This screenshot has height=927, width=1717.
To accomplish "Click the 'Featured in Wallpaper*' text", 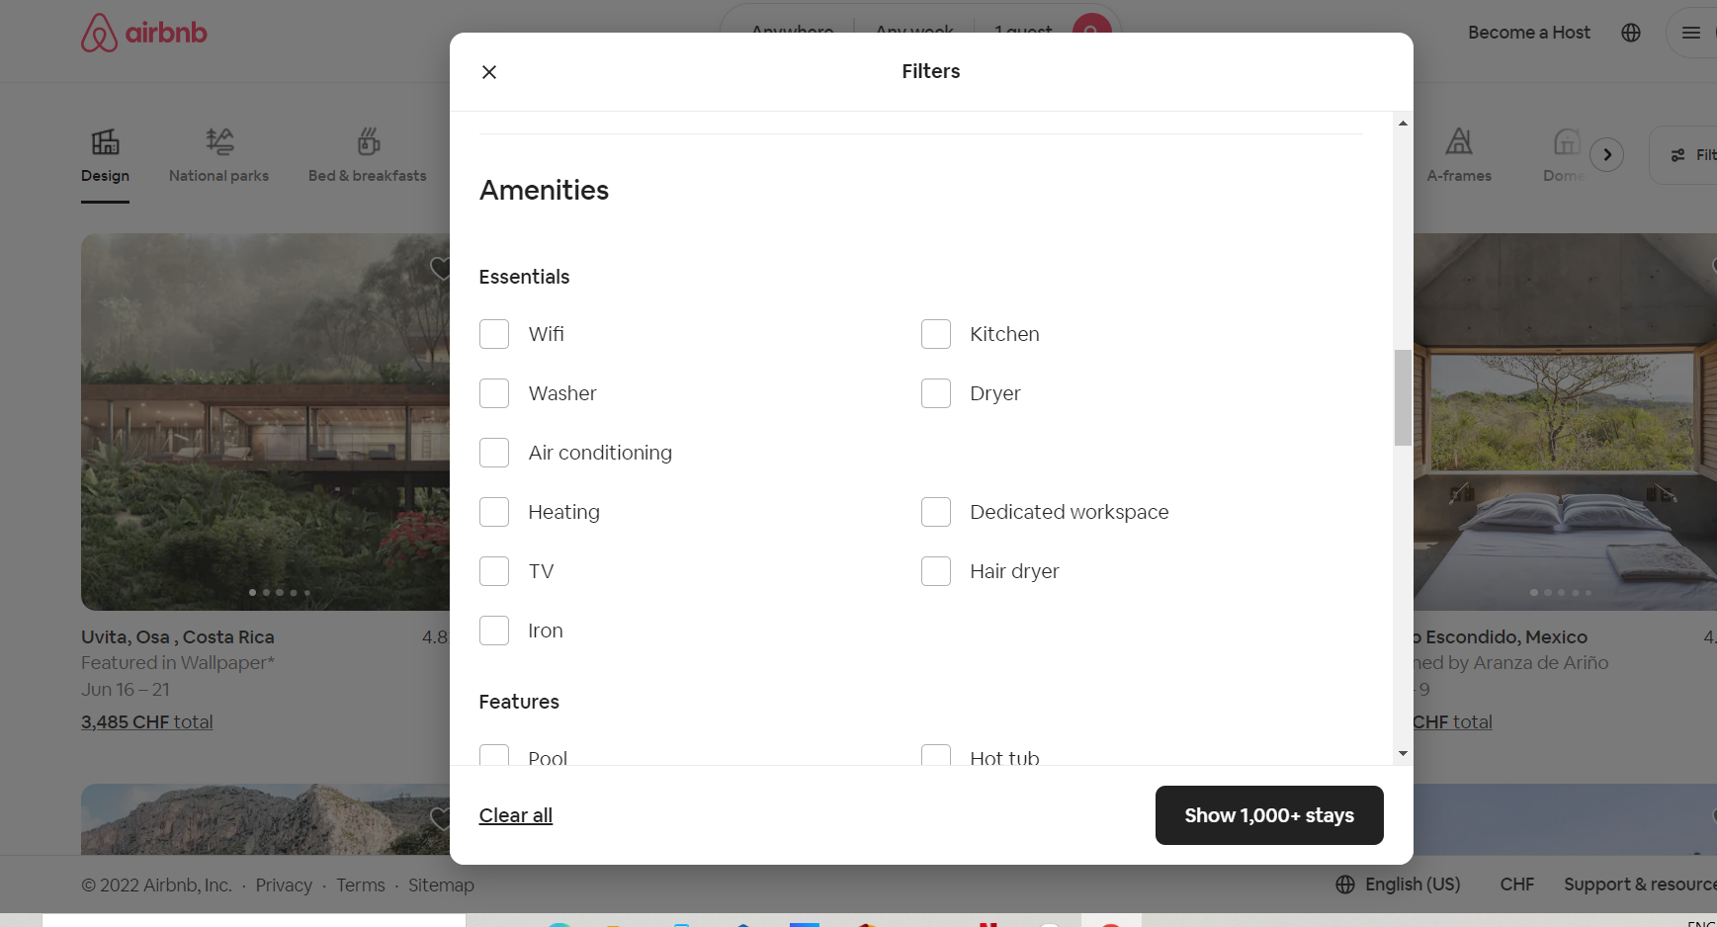I will [178, 663].
